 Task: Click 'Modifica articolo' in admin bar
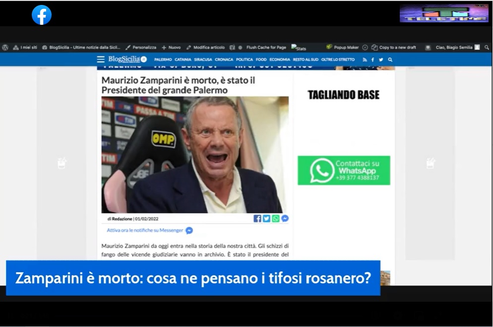click(205, 48)
